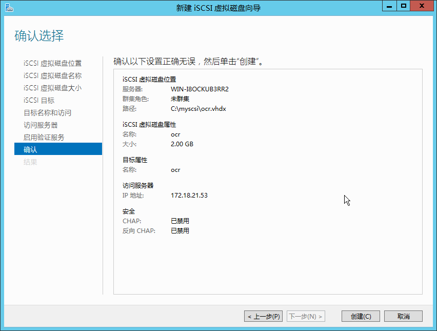Maximize the wizard window
The height and width of the screenshot is (331, 437).
click(403, 6)
